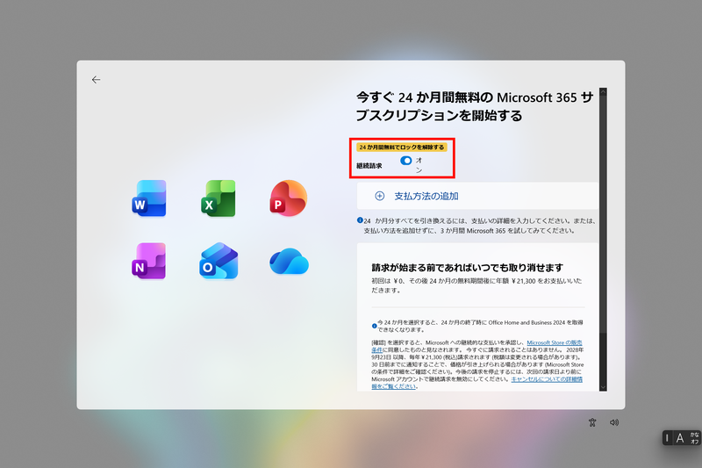Go back with the arrow icon

click(x=96, y=80)
